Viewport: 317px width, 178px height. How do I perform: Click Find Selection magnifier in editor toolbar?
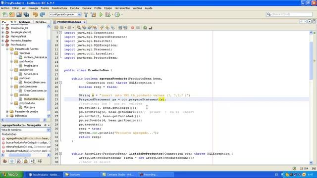point(79,28)
